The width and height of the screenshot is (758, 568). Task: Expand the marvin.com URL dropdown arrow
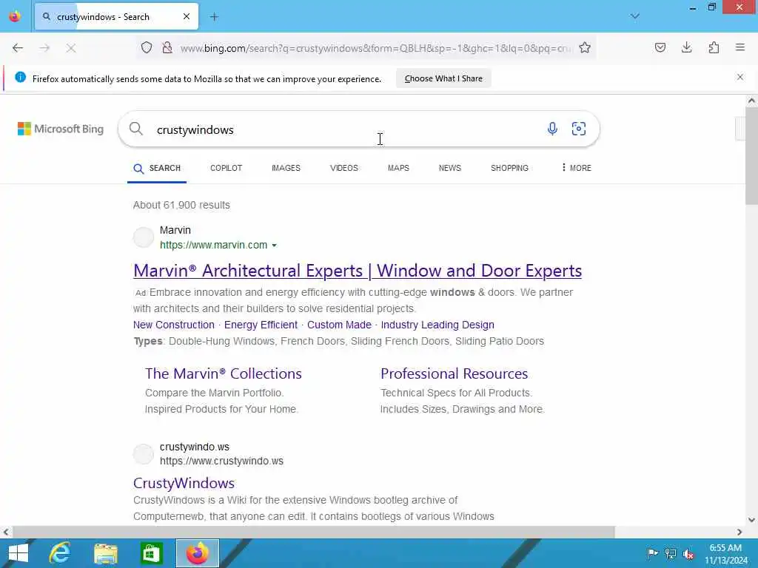pos(274,246)
